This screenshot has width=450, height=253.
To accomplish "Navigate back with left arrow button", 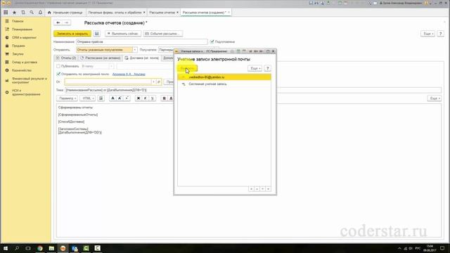I will (x=58, y=22).
